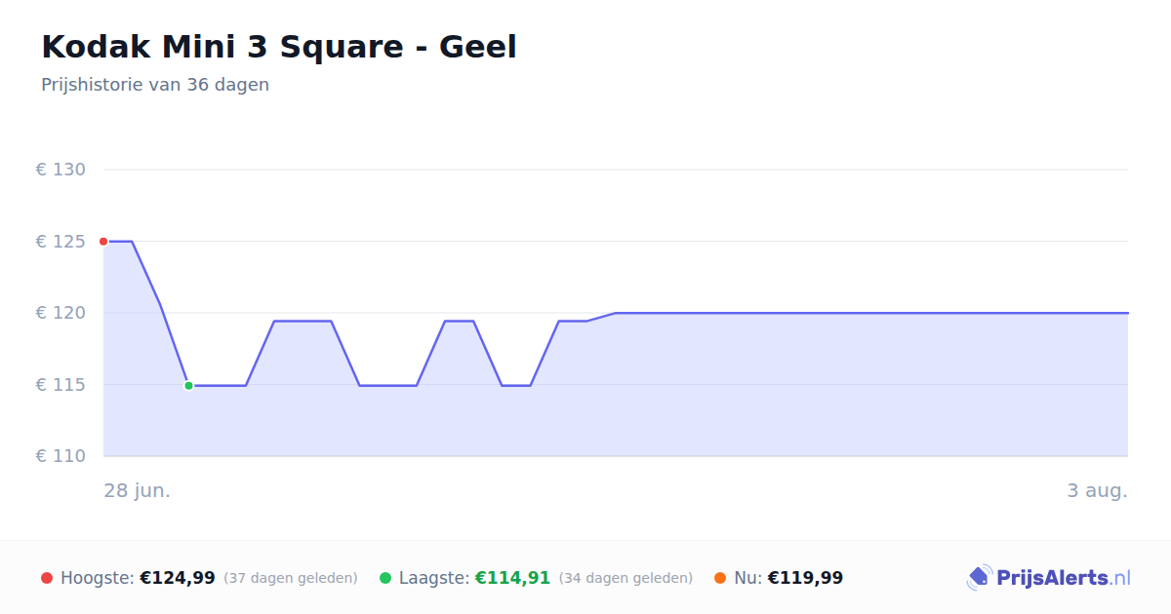Screen dimensions: 1171x614
Task: Click the € 130 axis label
Action: (61, 170)
